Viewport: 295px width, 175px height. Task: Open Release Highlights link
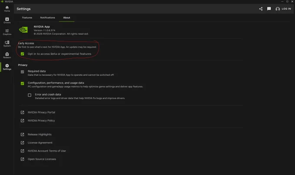pyautogui.click(x=39, y=135)
